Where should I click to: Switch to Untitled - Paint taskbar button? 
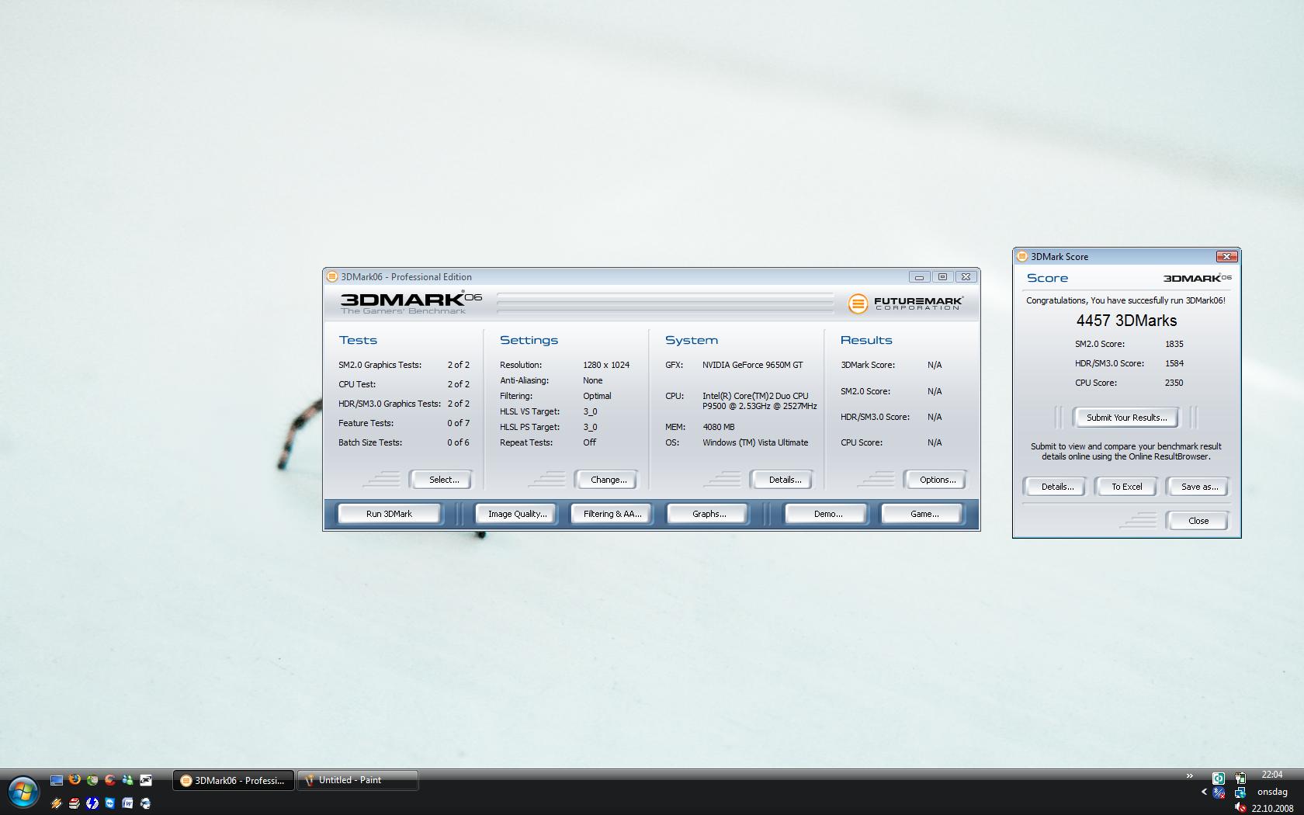[358, 780]
